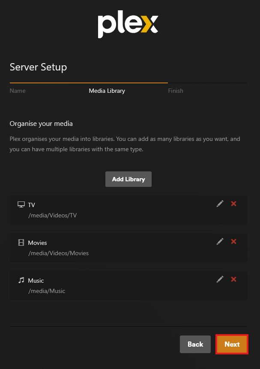The image size is (260, 369).
Task: Select the Media Library step tab
Action: coord(107,91)
